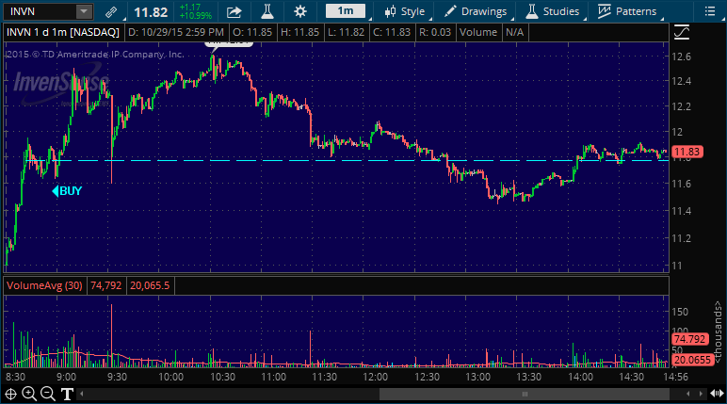Click the C: 11.83 close value
The image size is (727, 404).
pos(393,32)
